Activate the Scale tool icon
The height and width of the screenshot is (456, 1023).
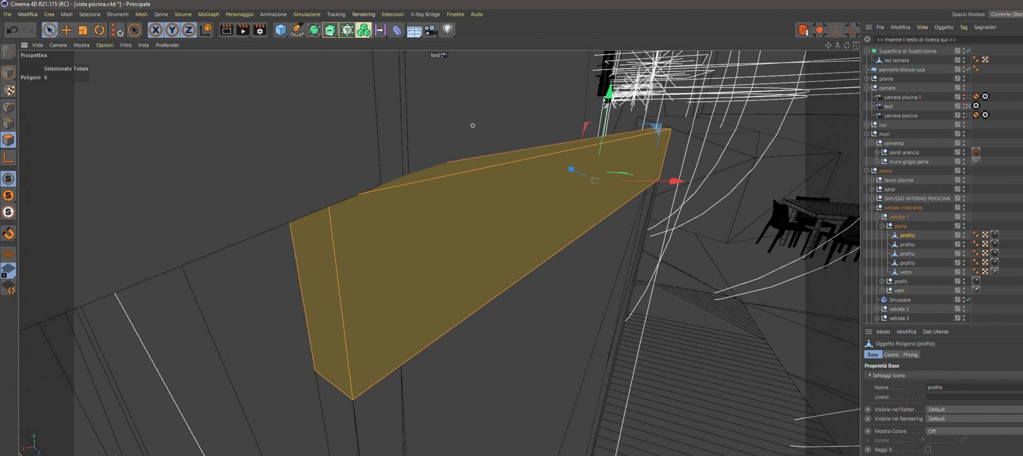(83, 30)
